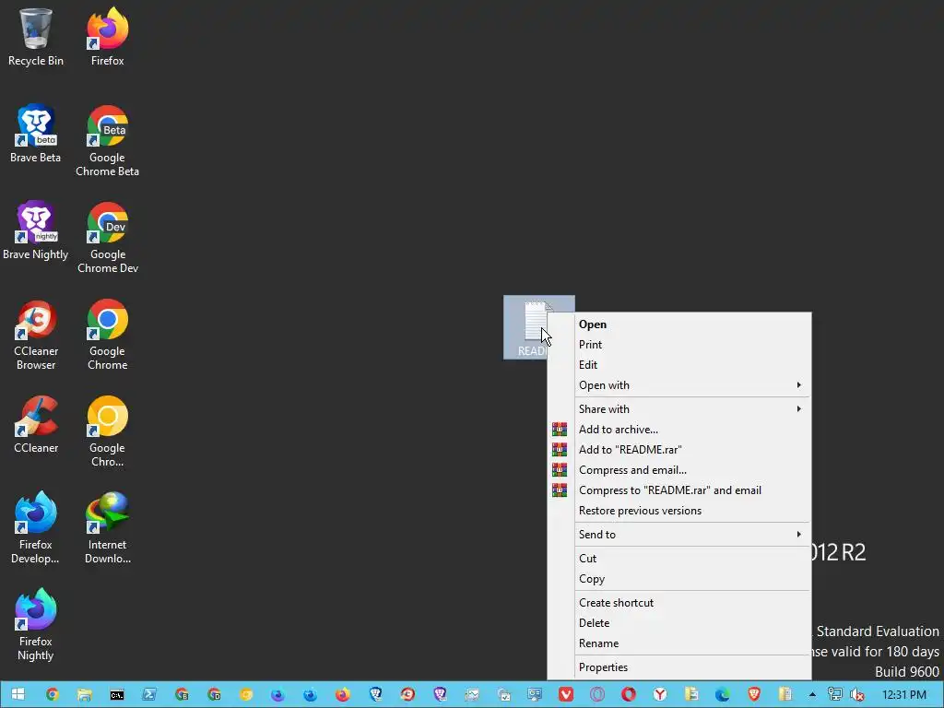Open the red Vivaldi taskbar icon
944x708 pixels.
coord(566,695)
